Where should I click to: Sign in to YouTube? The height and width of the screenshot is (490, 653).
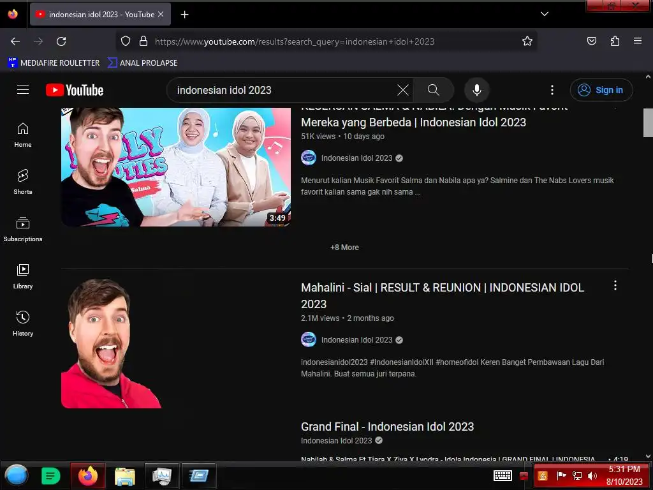coord(601,90)
